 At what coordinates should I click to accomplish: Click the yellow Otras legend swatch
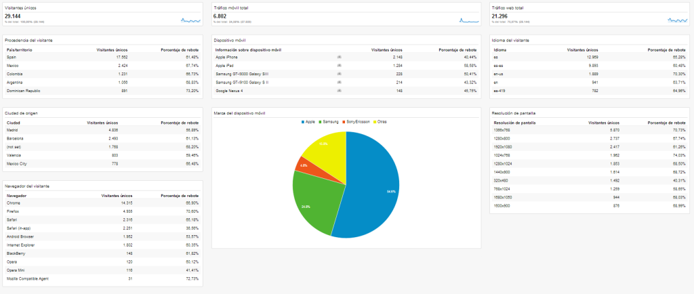pos(375,121)
